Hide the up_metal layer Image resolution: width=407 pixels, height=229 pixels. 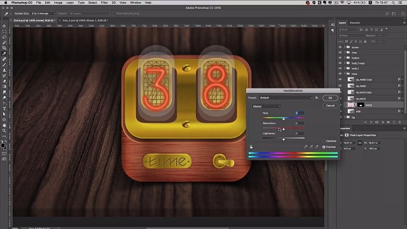(x=340, y=86)
